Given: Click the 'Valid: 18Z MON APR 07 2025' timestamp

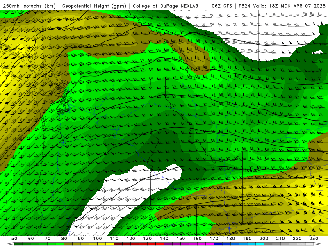Looking at the screenshot, I should 289,6.
